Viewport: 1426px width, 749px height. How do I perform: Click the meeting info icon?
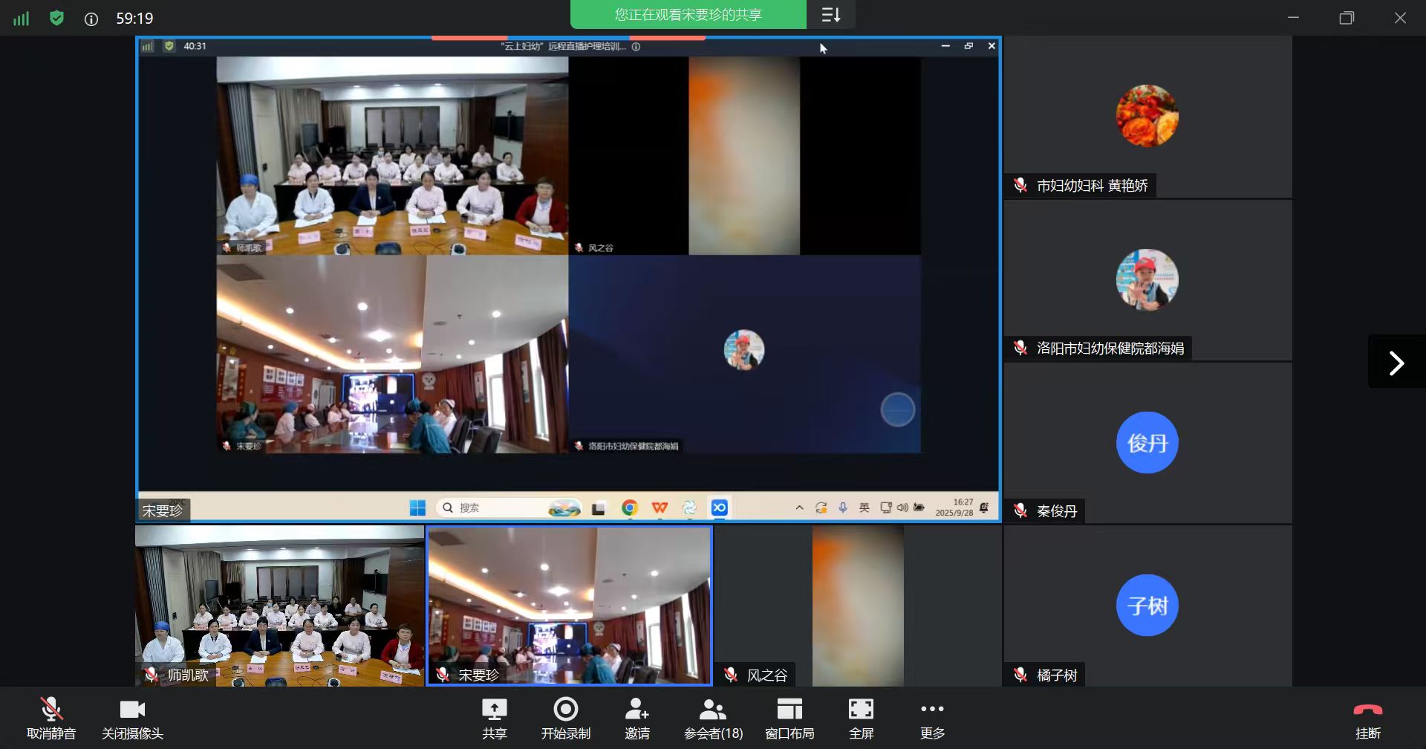point(91,19)
